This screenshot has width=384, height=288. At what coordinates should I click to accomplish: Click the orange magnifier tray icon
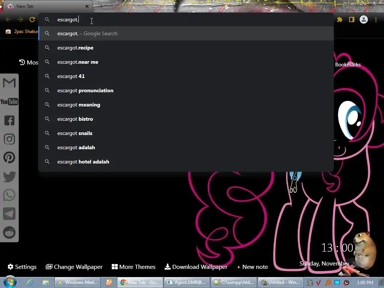328,283
